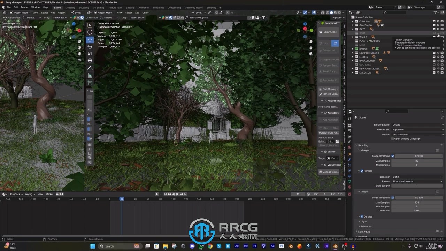
Task: Open Denoiser OptiX dropdown
Action: point(417,177)
